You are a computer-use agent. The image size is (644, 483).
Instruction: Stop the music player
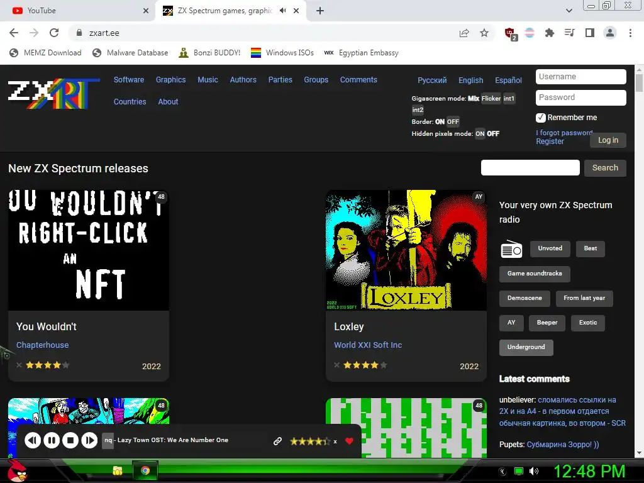pos(70,440)
